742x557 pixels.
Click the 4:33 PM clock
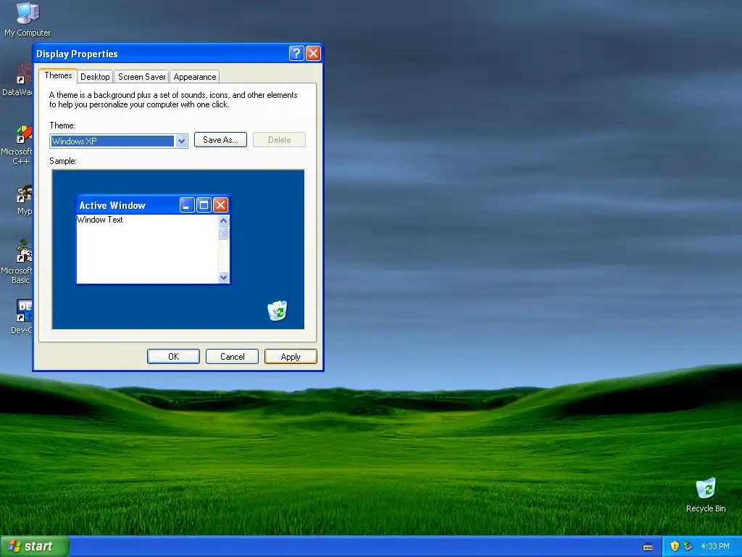click(715, 546)
